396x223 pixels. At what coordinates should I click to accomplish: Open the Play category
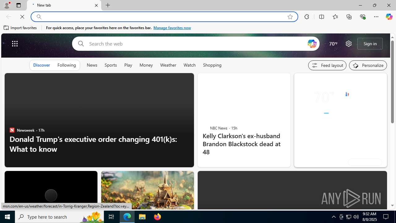click(128, 65)
